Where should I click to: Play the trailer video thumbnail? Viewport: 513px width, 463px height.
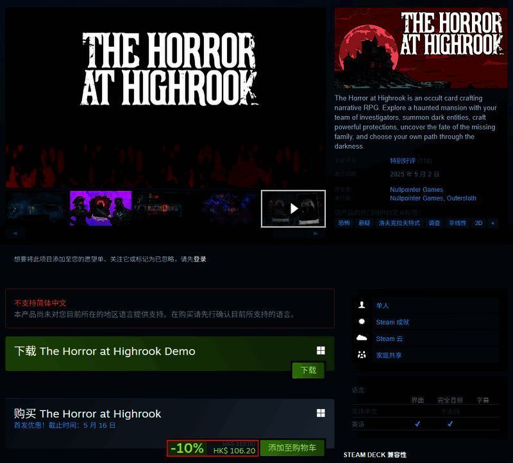tap(293, 208)
